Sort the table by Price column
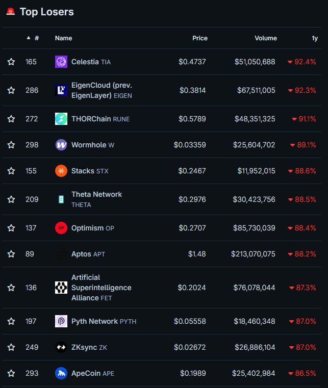The width and height of the screenshot is (328, 388). click(x=199, y=38)
